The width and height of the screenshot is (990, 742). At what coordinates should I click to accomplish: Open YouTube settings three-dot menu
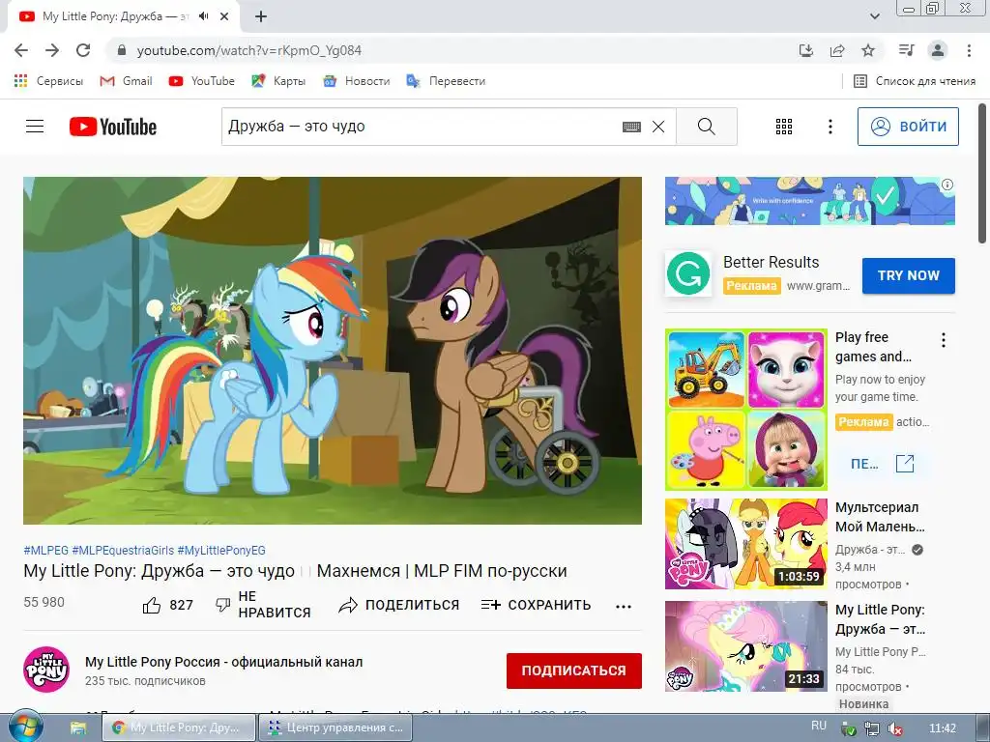(830, 127)
